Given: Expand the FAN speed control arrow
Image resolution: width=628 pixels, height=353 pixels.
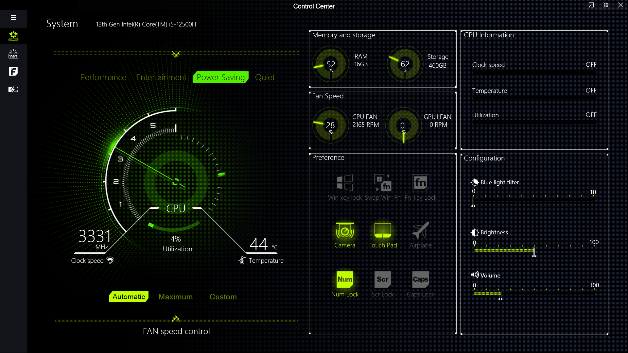Looking at the screenshot, I should tap(176, 319).
